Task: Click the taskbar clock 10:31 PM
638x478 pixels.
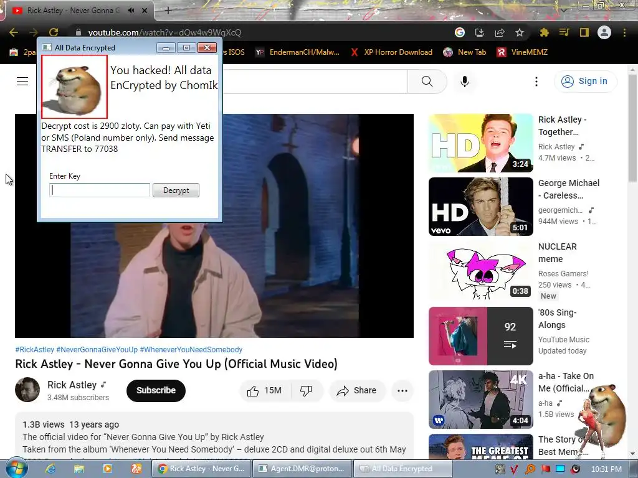Action: coord(606,469)
